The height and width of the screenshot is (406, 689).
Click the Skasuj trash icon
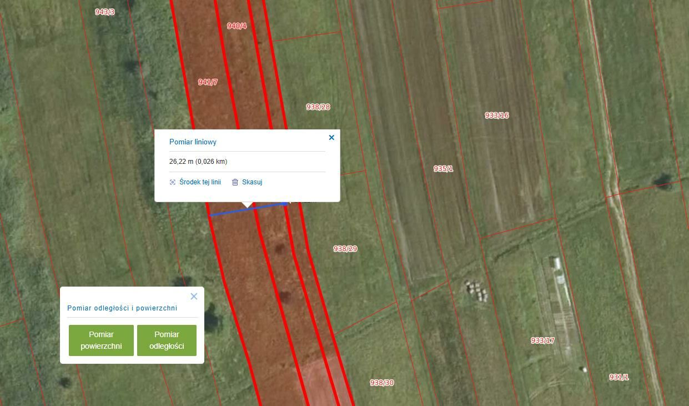click(235, 182)
